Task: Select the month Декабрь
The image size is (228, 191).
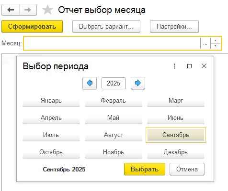Action: coord(176,152)
